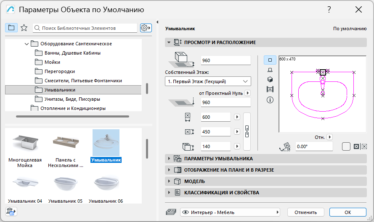Click По умолчанию label at top right

(x=350, y=29)
